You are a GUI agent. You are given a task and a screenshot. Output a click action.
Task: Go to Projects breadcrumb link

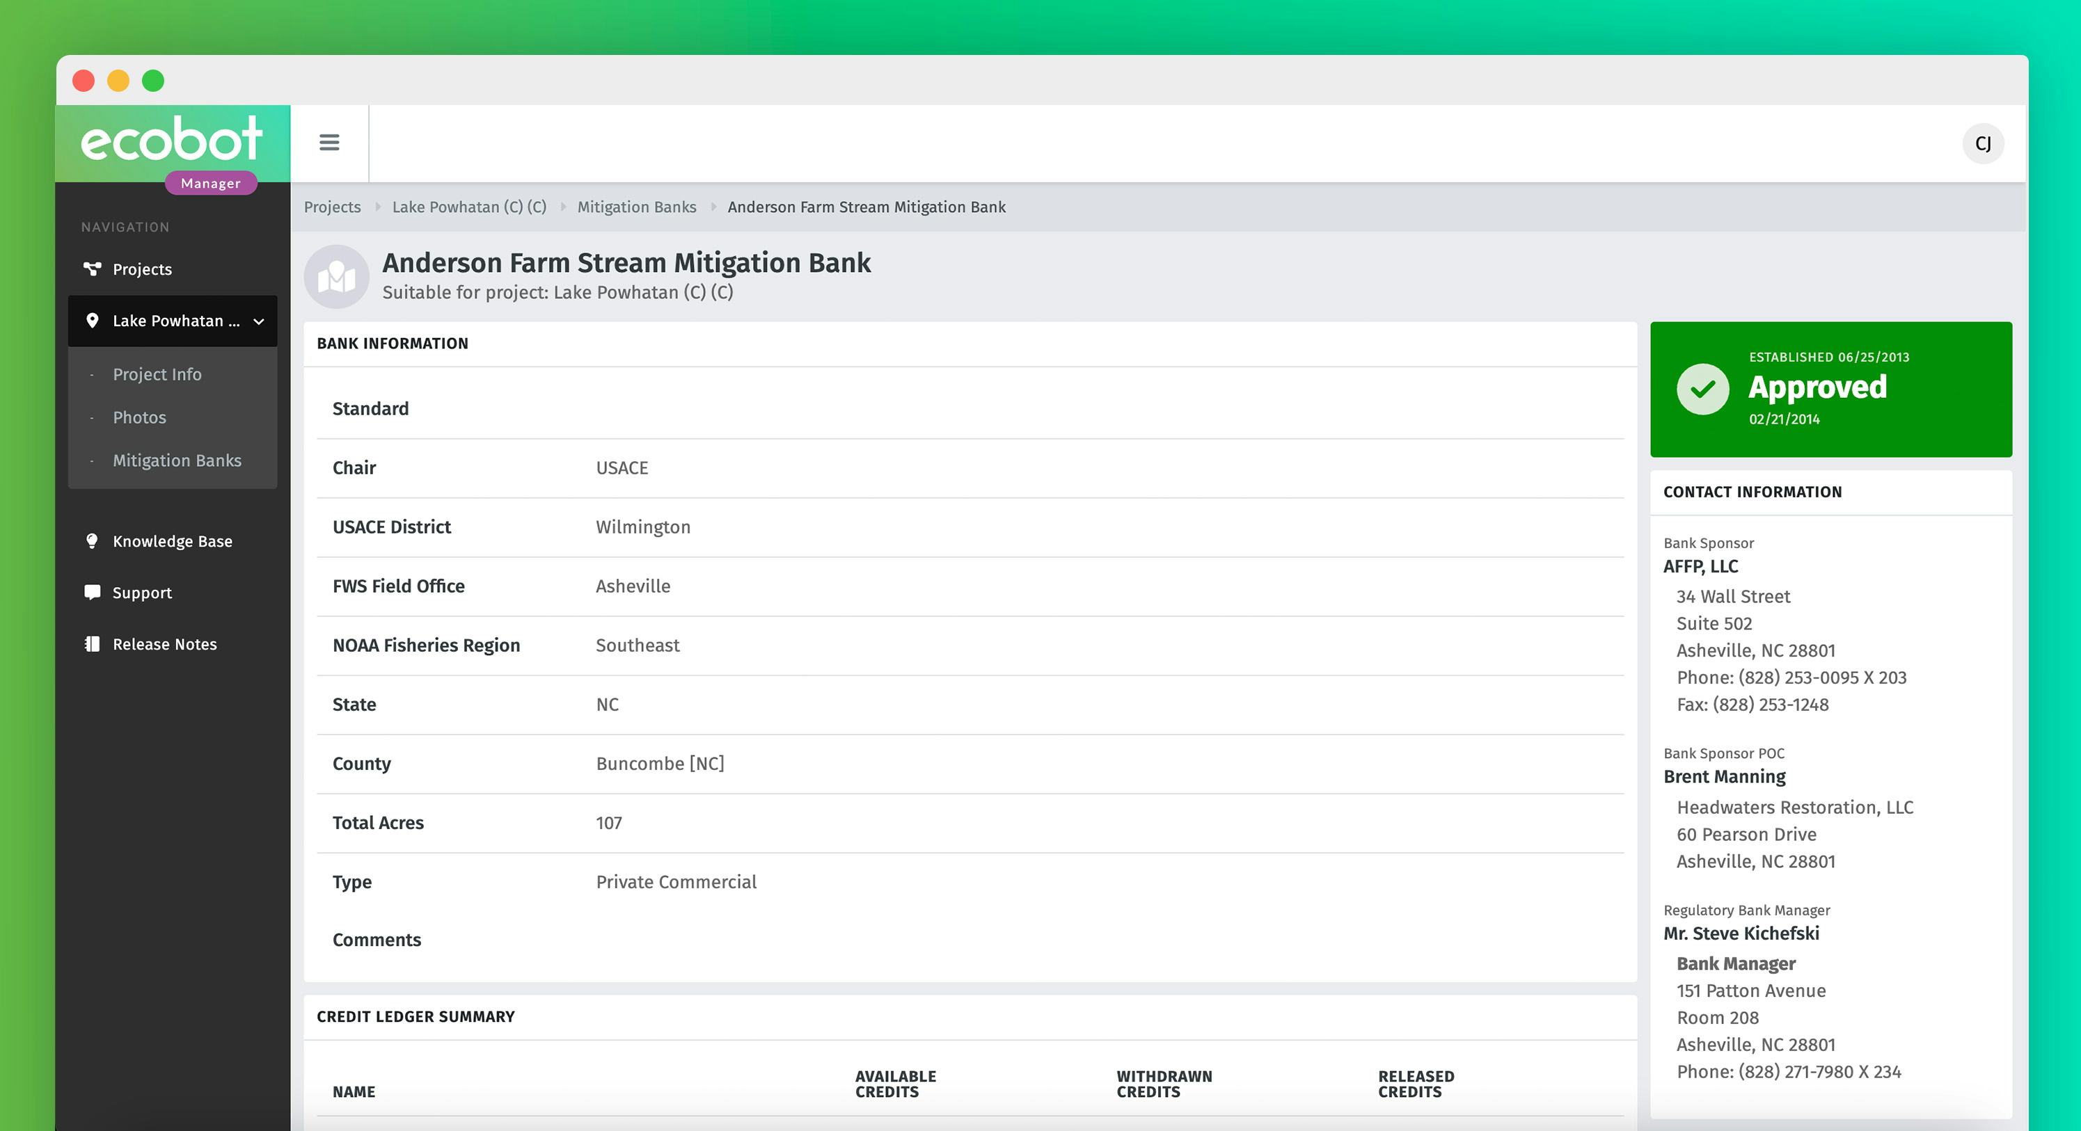tap(332, 207)
